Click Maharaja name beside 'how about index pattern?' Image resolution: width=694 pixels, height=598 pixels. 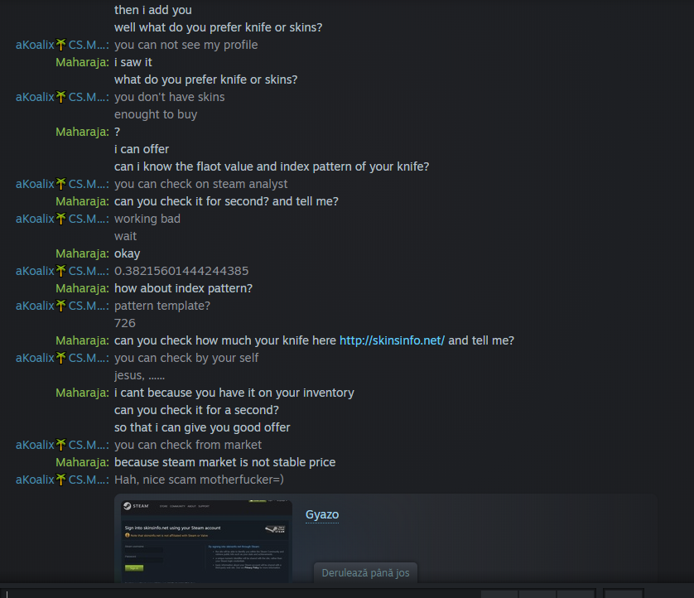click(x=82, y=288)
